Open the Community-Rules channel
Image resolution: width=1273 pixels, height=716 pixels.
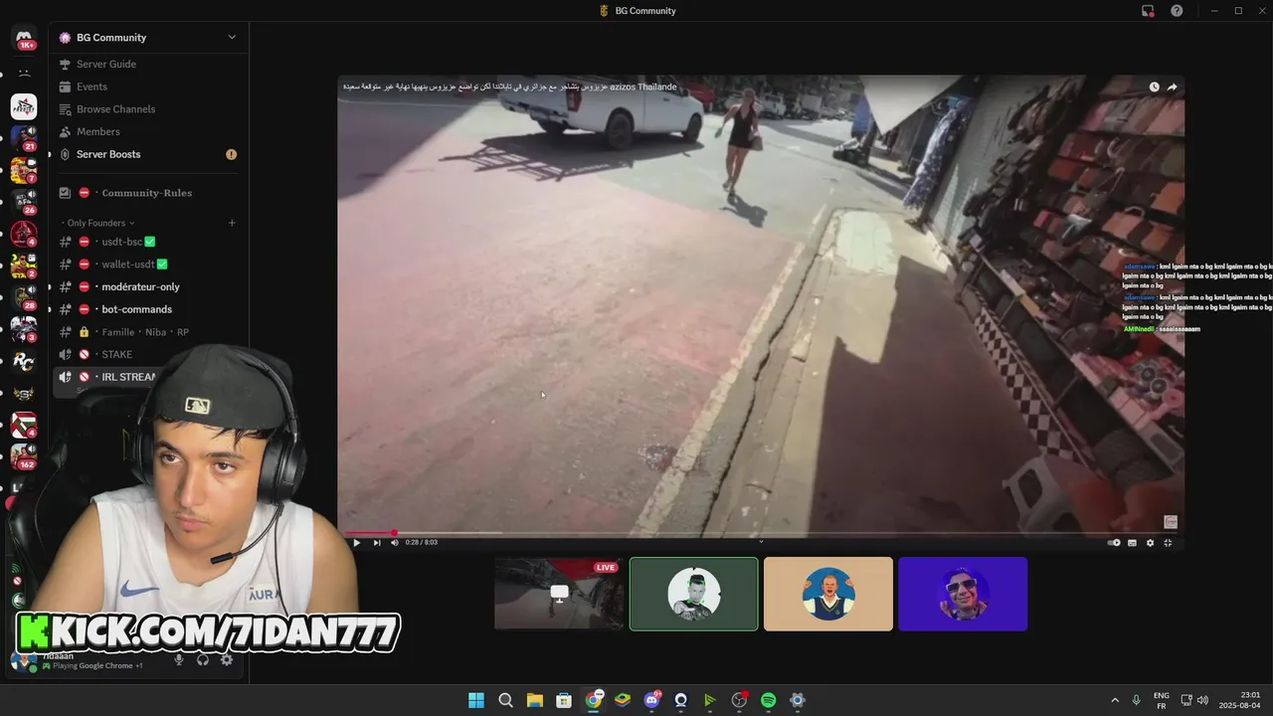coord(146,193)
